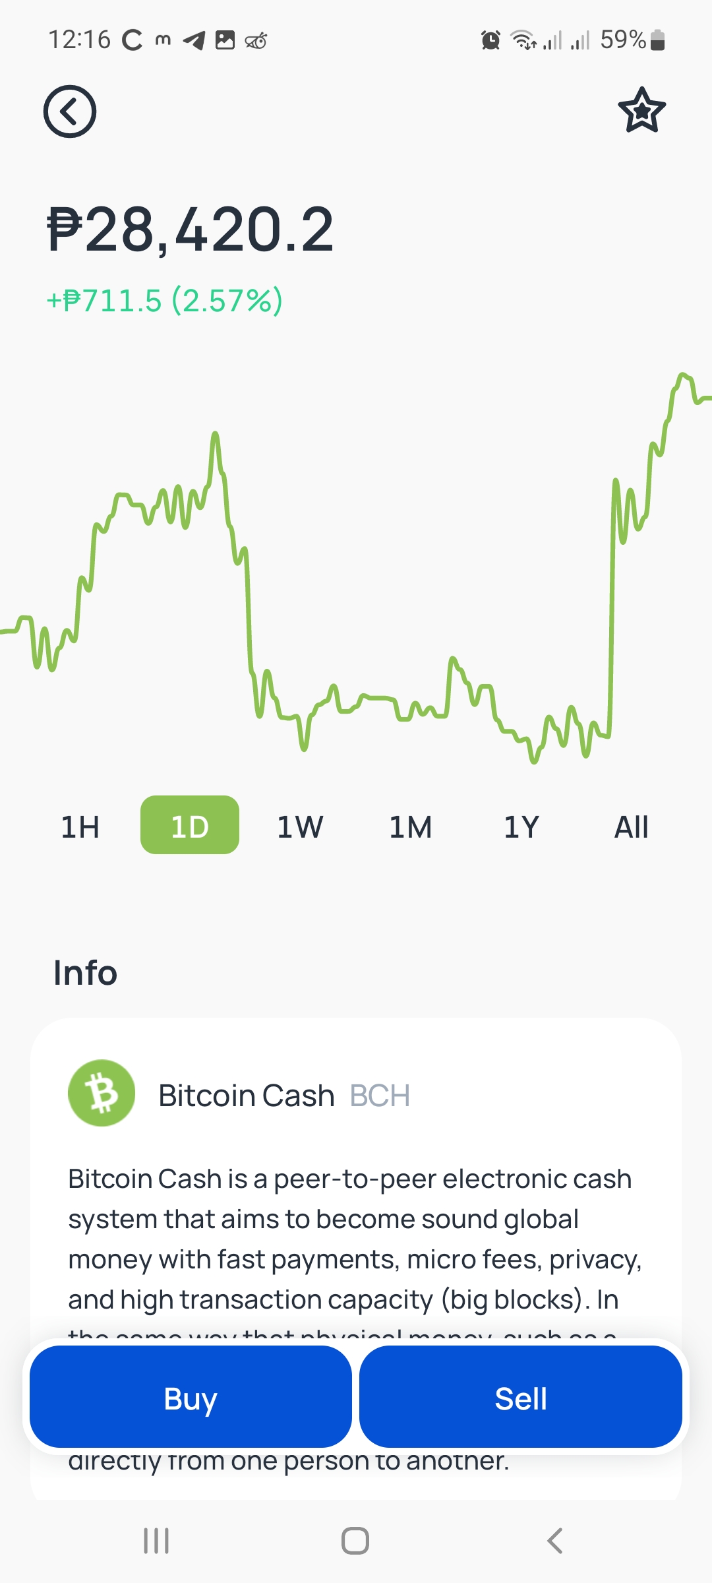
Task: Switch chart to 1M range
Action: tap(411, 826)
